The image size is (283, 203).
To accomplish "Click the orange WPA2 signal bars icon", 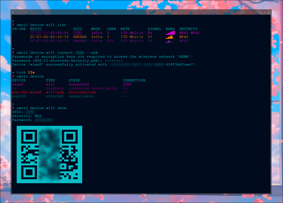I will coord(170,36).
